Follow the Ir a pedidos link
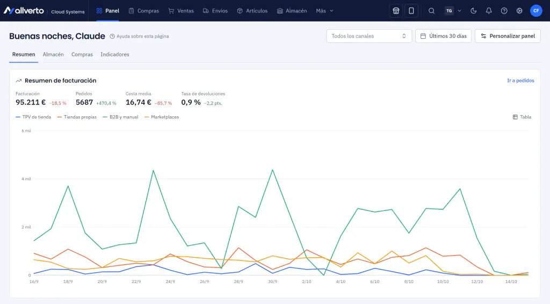550x304 pixels. point(520,81)
